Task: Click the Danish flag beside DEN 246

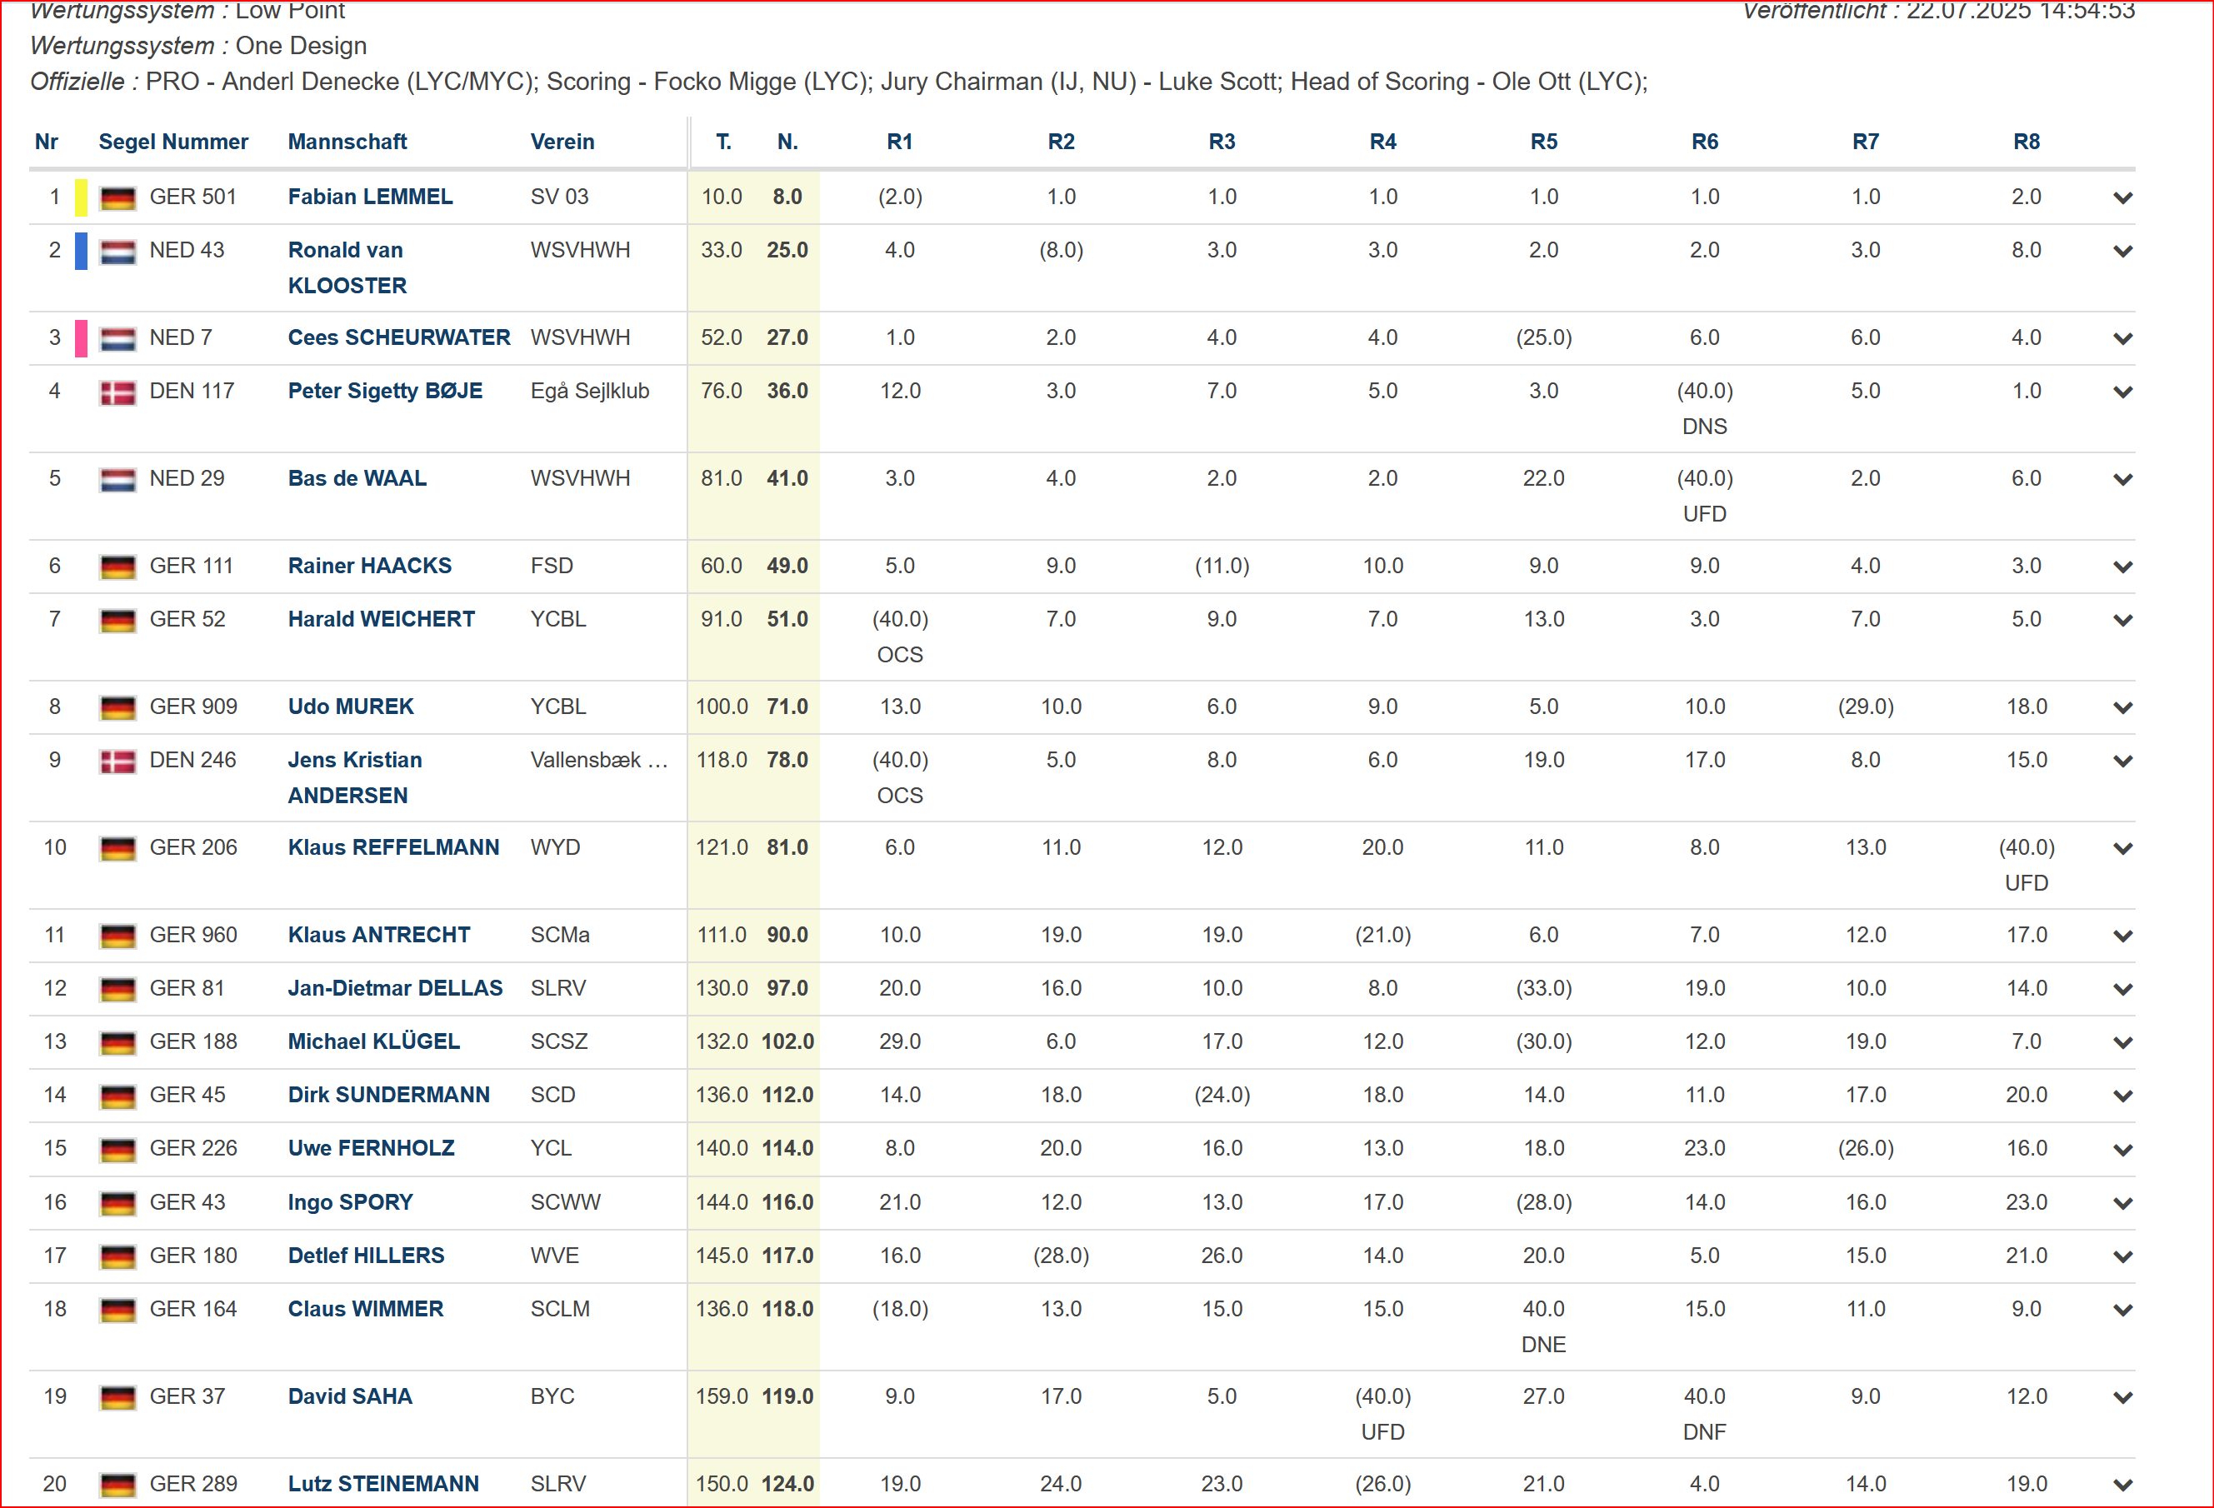Action: click(117, 762)
